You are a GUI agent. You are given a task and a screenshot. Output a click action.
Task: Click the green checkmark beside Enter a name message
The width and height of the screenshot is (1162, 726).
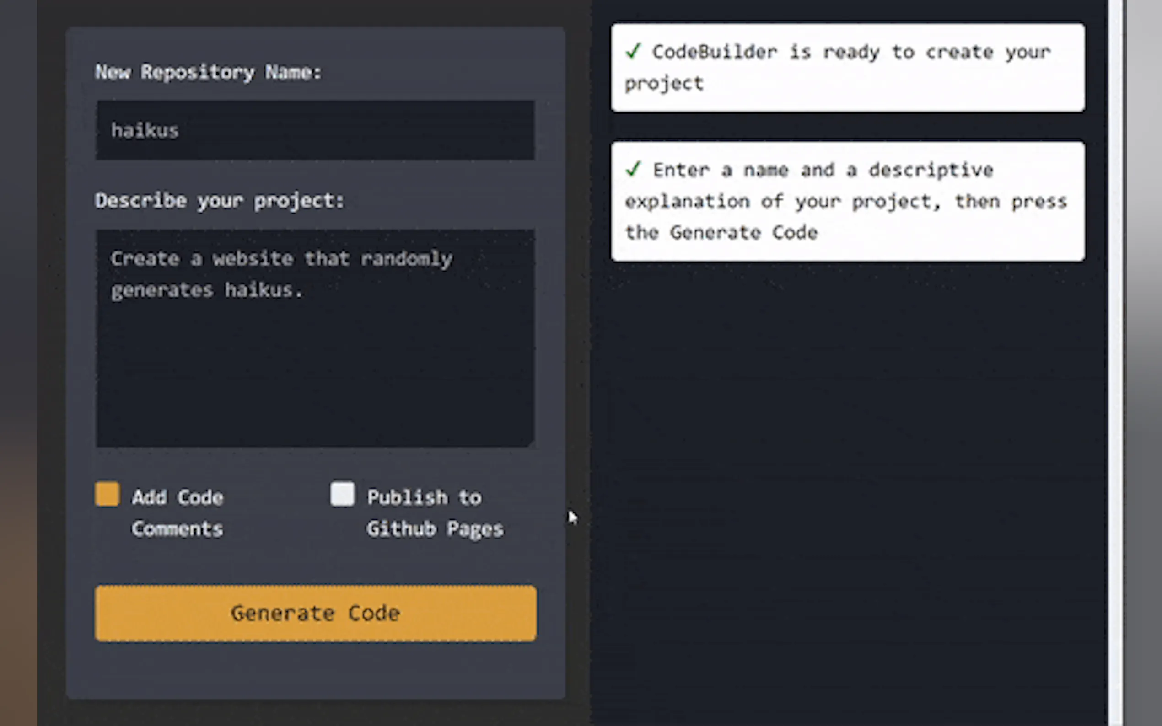point(633,169)
